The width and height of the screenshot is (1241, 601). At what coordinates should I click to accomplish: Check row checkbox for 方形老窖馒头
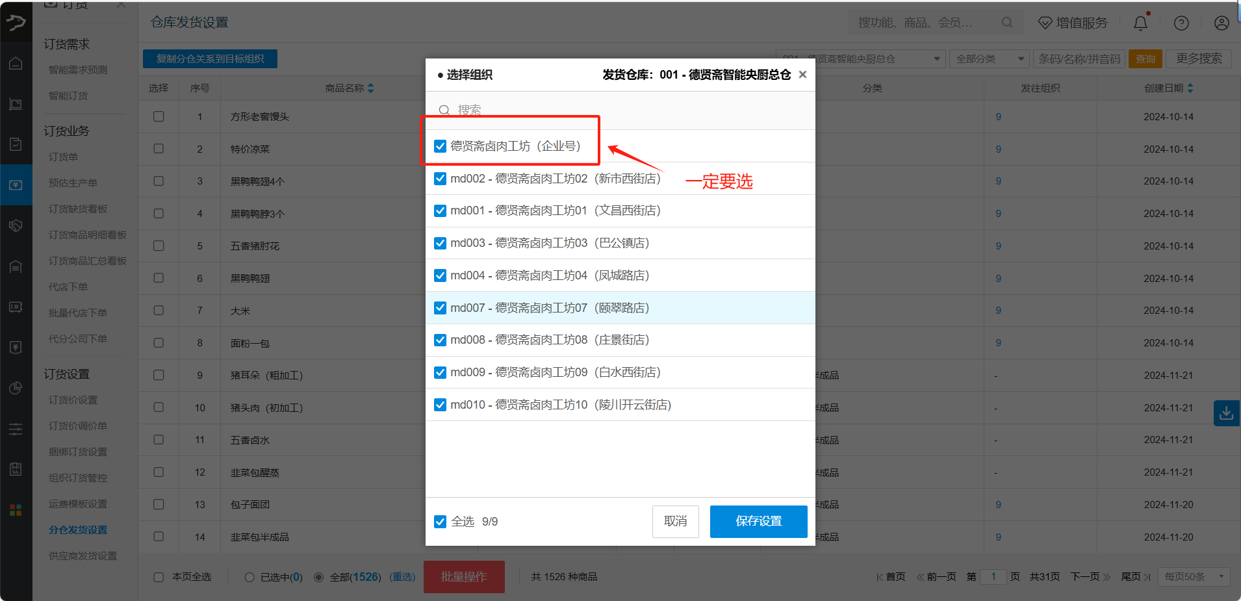point(159,116)
